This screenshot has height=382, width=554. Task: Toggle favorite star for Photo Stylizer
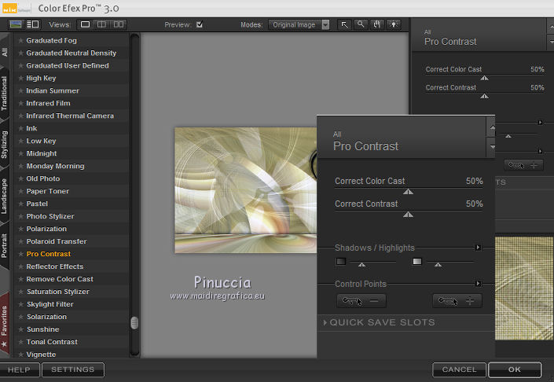pyautogui.click(x=21, y=216)
